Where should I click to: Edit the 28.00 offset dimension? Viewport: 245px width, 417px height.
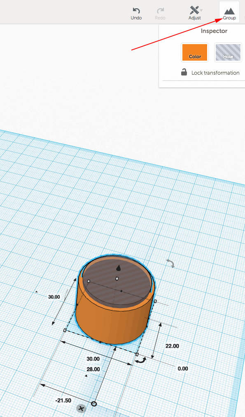click(x=93, y=369)
